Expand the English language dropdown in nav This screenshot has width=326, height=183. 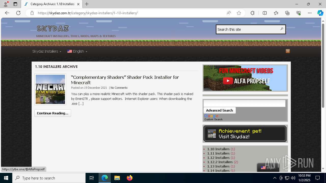77,51
